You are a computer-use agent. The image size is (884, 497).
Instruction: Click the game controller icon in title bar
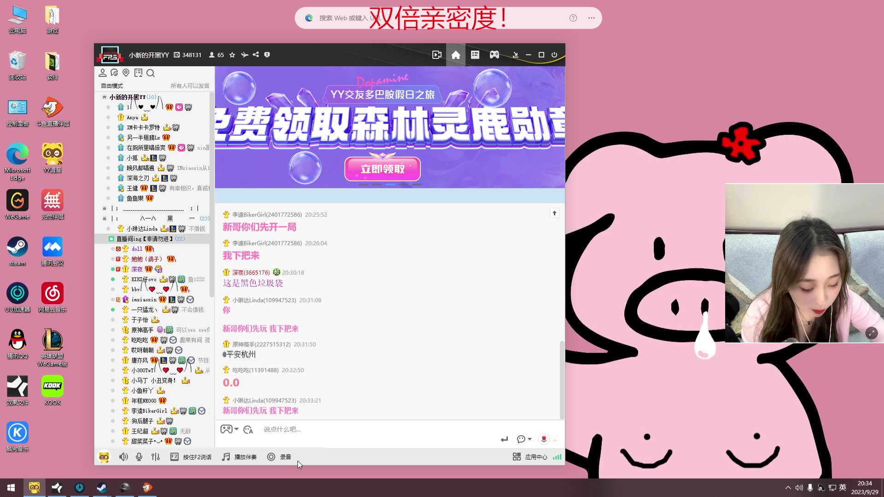point(494,55)
